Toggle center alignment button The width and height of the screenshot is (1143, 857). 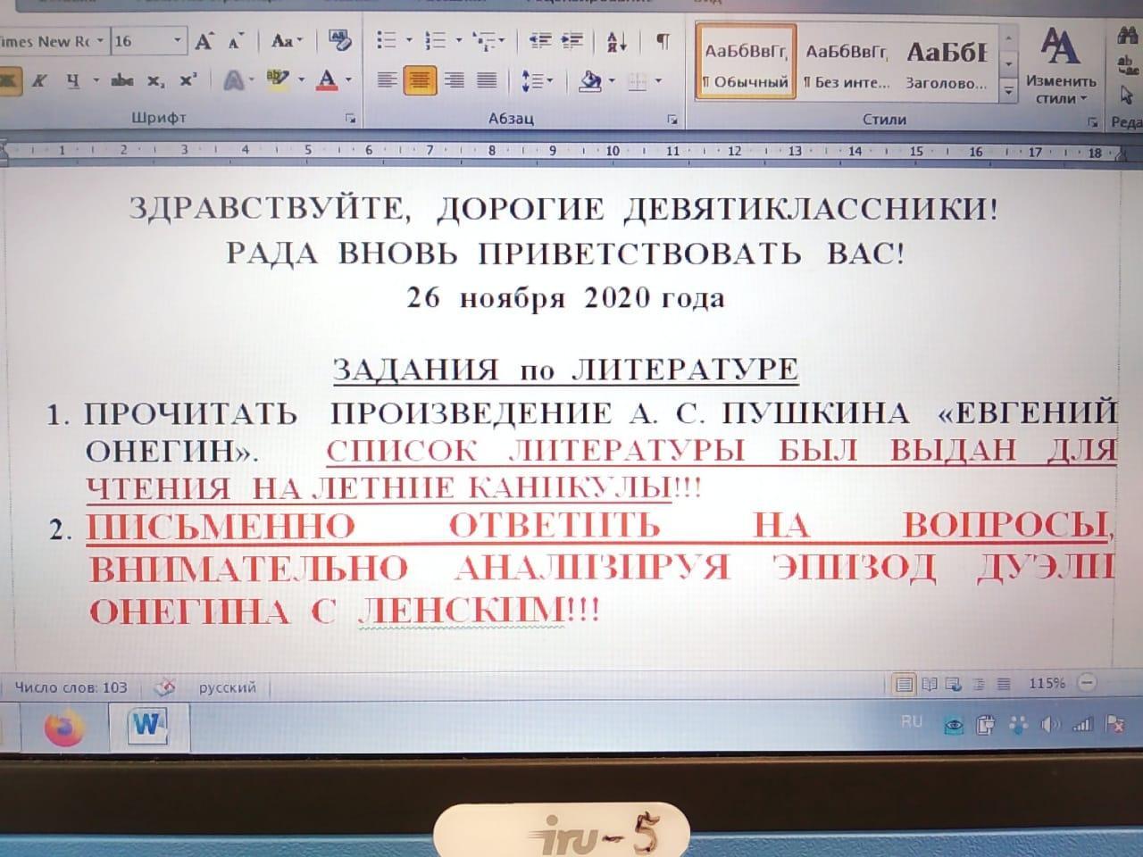point(420,81)
